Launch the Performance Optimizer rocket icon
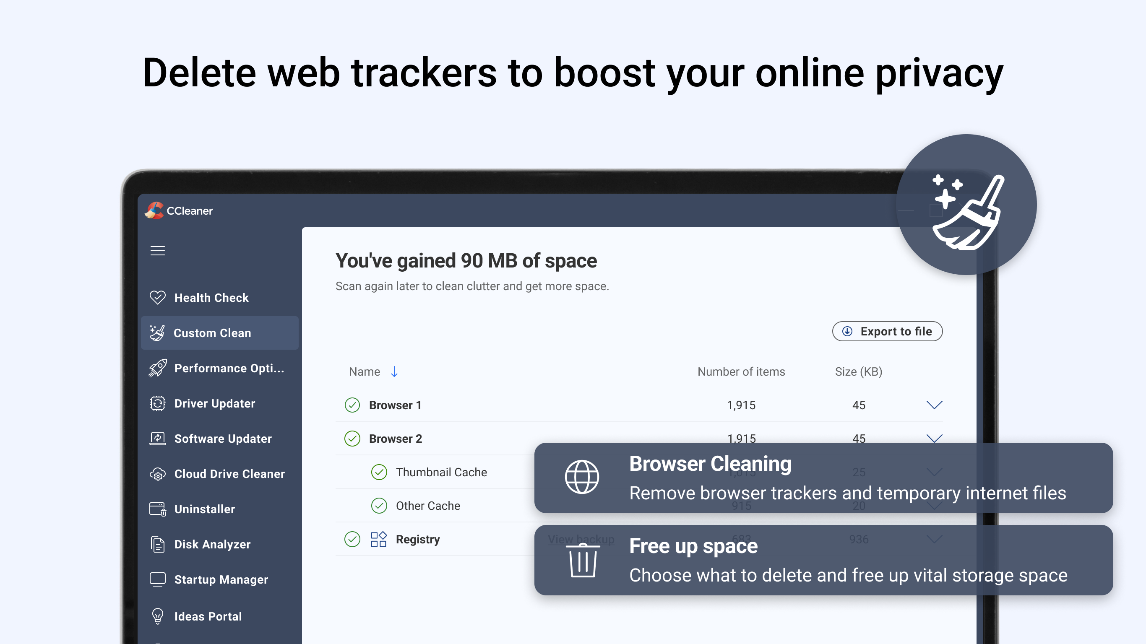1146x644 pixels. tap(158, 368)
